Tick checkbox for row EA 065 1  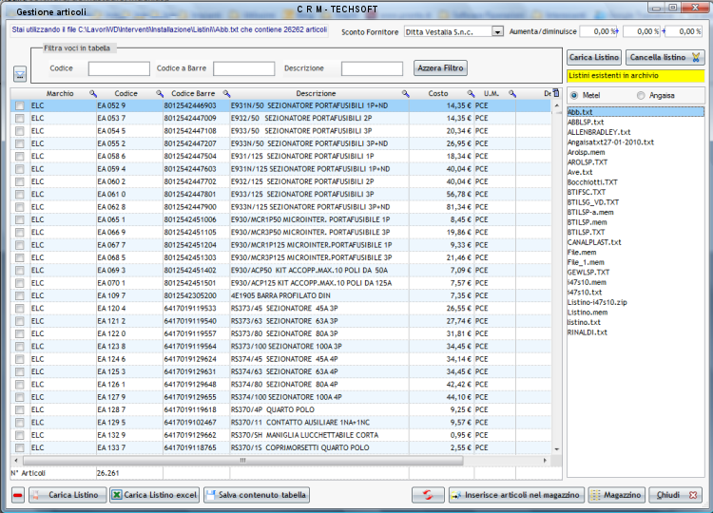click(x=20, y=219)
